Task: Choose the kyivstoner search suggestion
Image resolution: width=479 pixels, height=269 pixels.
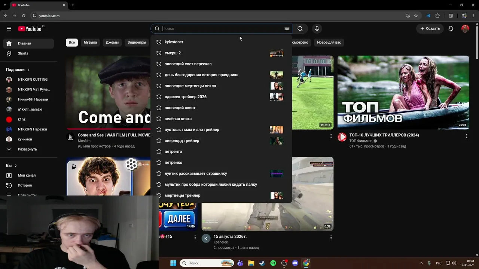Action: 221,42
